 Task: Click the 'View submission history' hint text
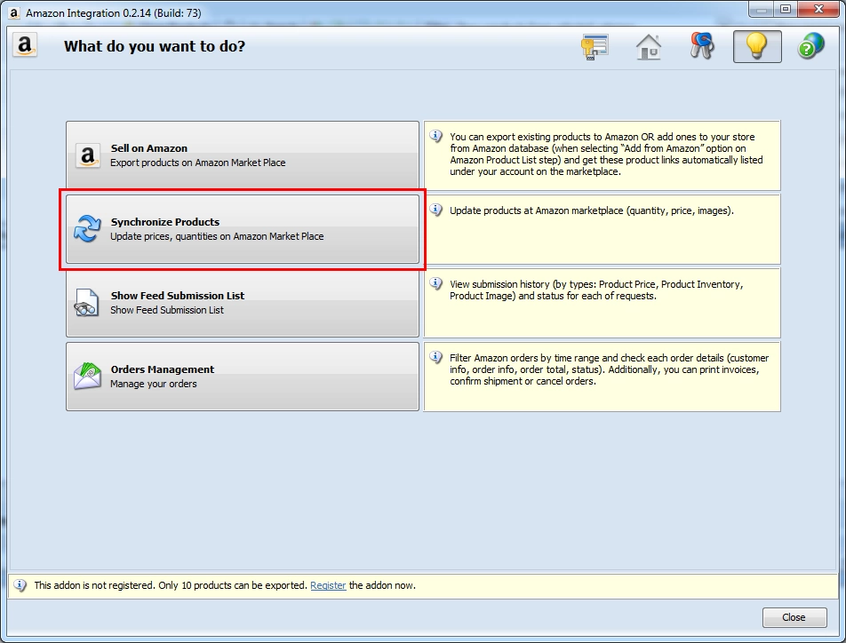click(x=596, y=290)
